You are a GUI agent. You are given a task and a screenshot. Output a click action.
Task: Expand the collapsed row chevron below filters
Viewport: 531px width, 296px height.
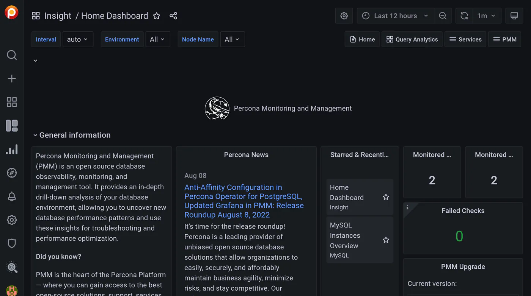(35, 61)
